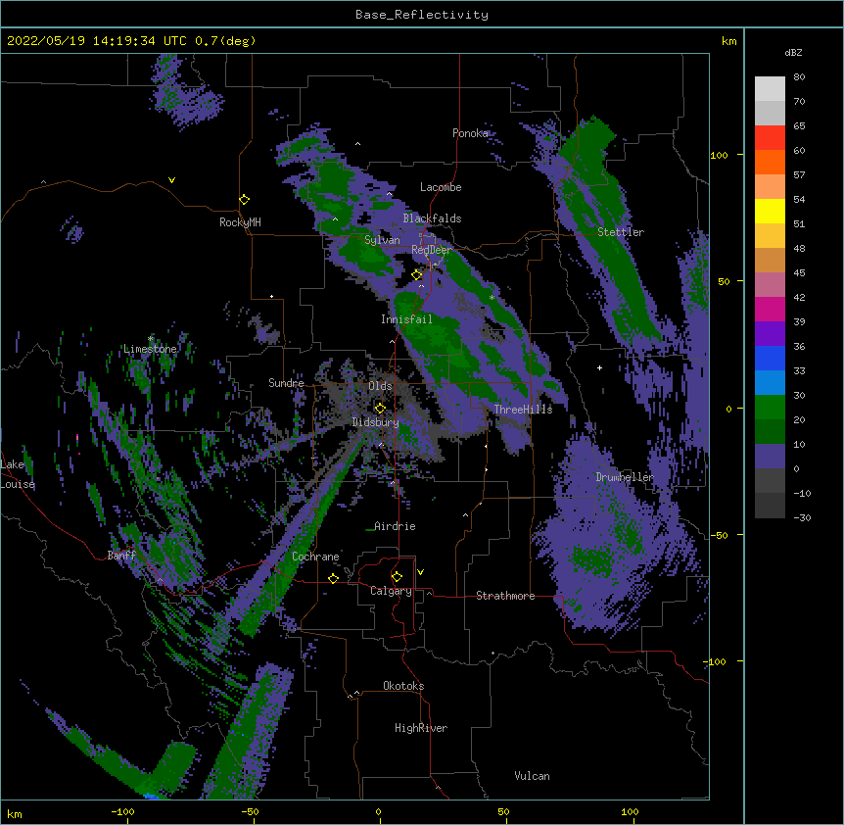Click the asterisk marker above the Limestone label
The width and height of the screenshot is (844, 825).
pos(151,339)
